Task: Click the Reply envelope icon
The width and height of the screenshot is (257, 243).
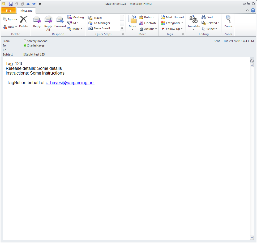Action: click(37, 20)
